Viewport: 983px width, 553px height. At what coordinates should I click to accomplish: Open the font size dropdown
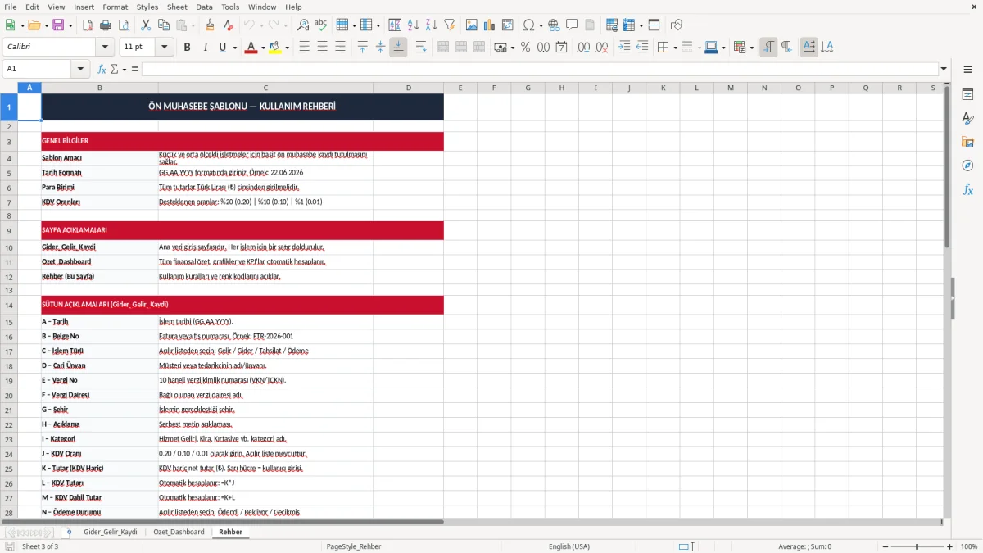pyautogui.click(x=165, y=48)
